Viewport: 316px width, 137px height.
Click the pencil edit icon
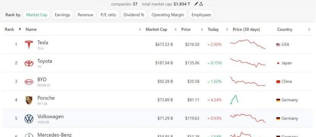(196, 4)
